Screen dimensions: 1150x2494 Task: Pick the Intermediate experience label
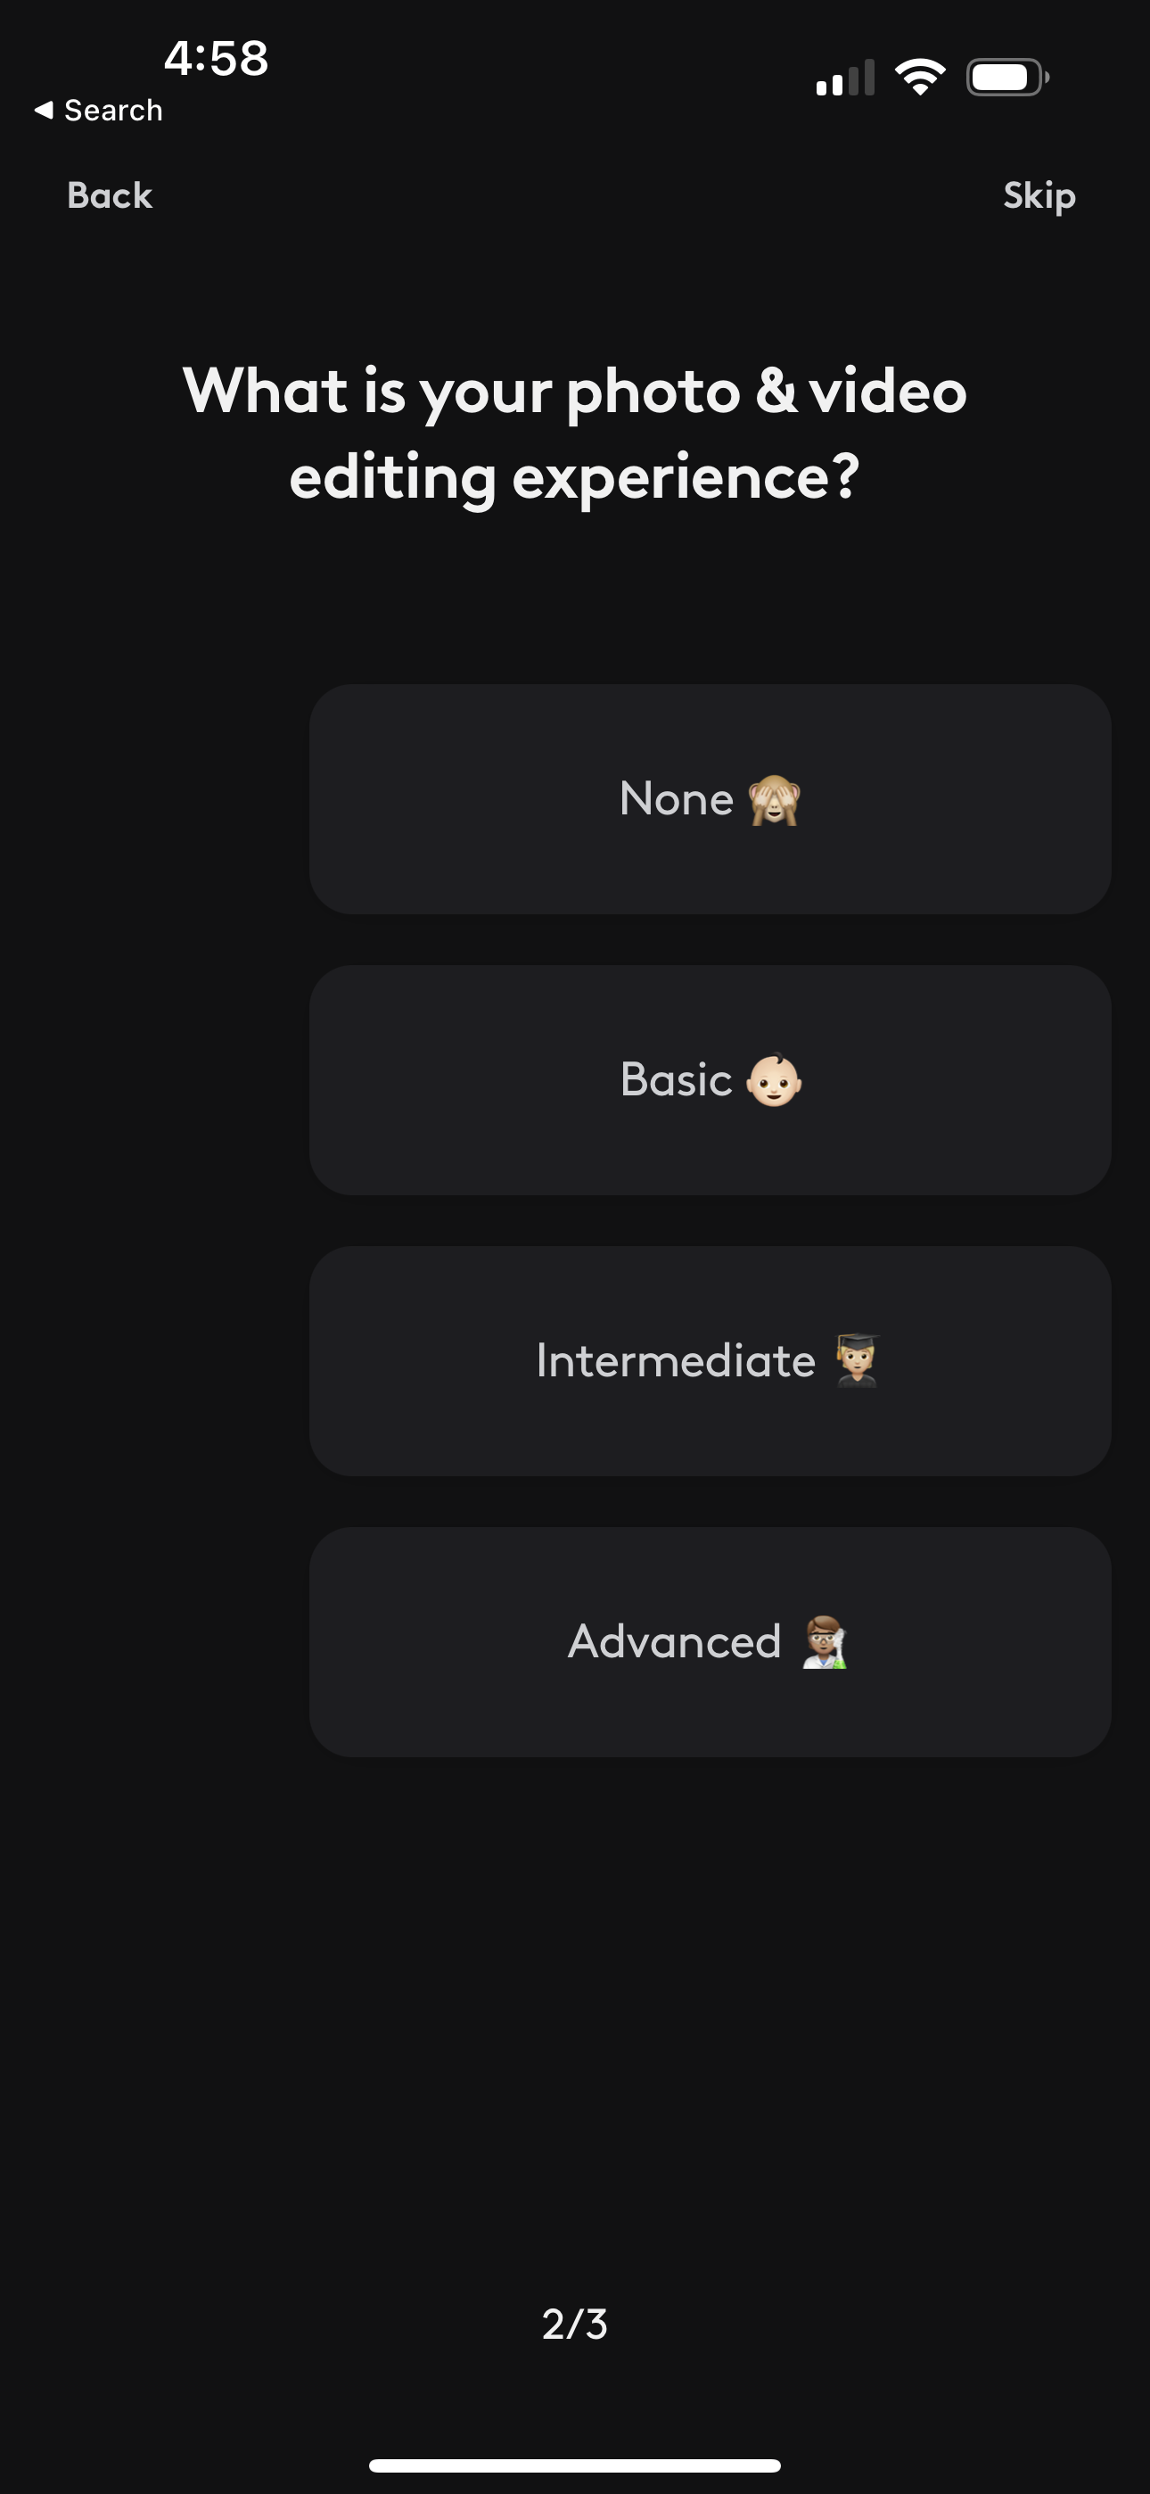[x=676, y=1361]
